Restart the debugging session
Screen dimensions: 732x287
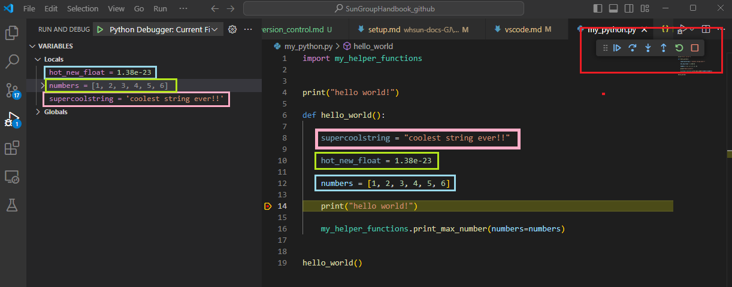tap(679, 48)
